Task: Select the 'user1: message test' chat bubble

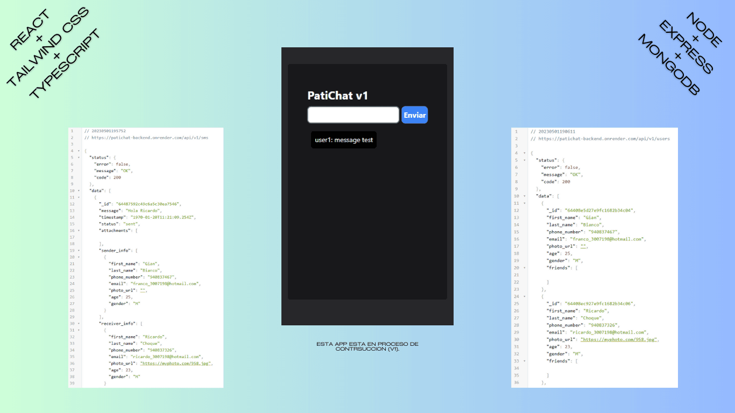Action: (x=344, y=140)
